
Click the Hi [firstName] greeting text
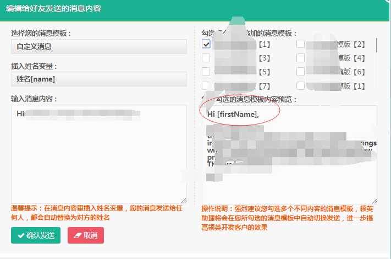click(x=233, y=115)
